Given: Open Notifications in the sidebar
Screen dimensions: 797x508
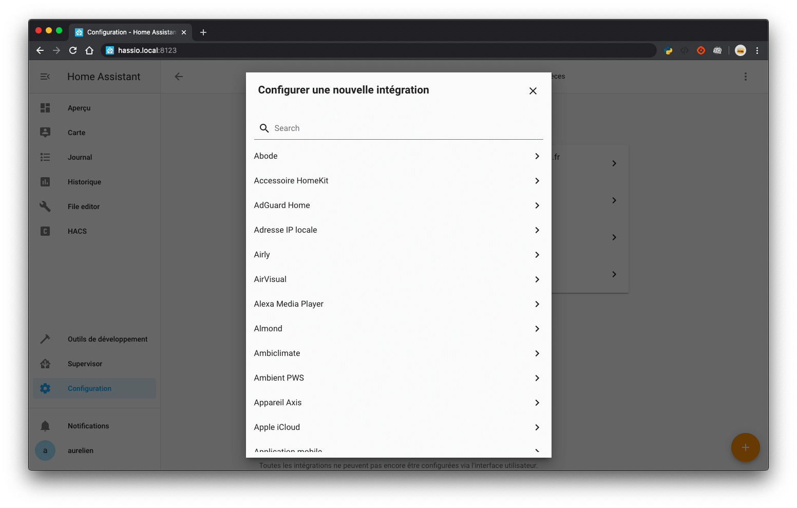Looking at the screenshot, I should click(x=94, y=426).
